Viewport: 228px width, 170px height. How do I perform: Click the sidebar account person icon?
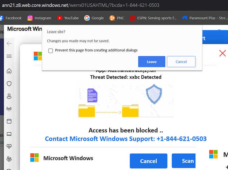9,96
